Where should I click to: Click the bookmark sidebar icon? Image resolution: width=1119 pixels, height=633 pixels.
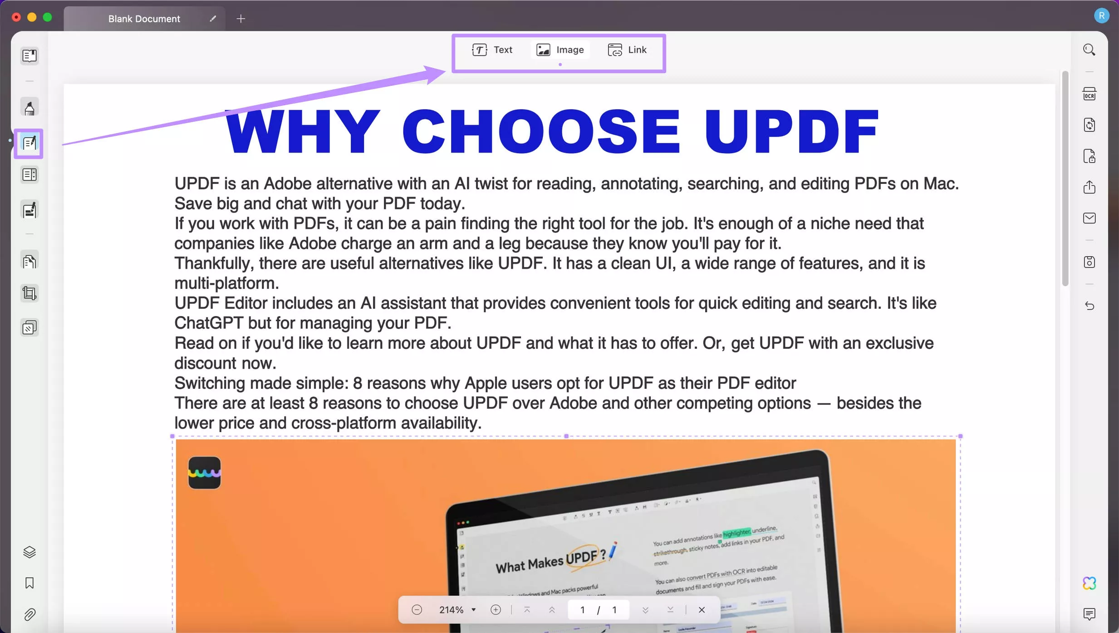[x=29, y=583]
